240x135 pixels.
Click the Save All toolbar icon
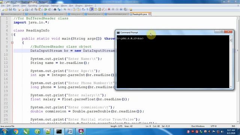(x=14, y=9)
